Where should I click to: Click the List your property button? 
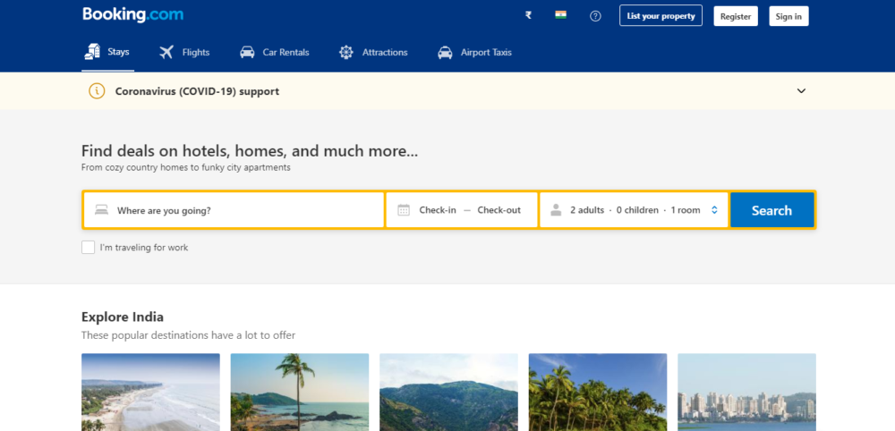point(661,16)
